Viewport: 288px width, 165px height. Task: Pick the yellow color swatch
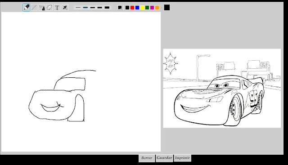(142, 8)
